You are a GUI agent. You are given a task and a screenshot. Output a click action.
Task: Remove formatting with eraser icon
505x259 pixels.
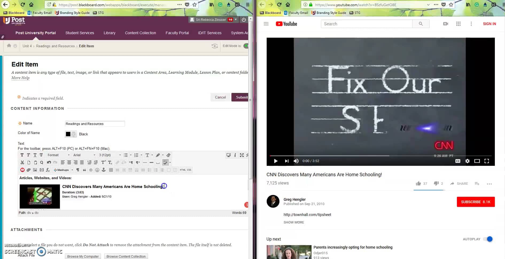pos(168,155)
